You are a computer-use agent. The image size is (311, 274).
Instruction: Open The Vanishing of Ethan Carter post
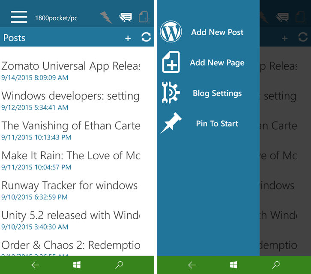point(71,126)
